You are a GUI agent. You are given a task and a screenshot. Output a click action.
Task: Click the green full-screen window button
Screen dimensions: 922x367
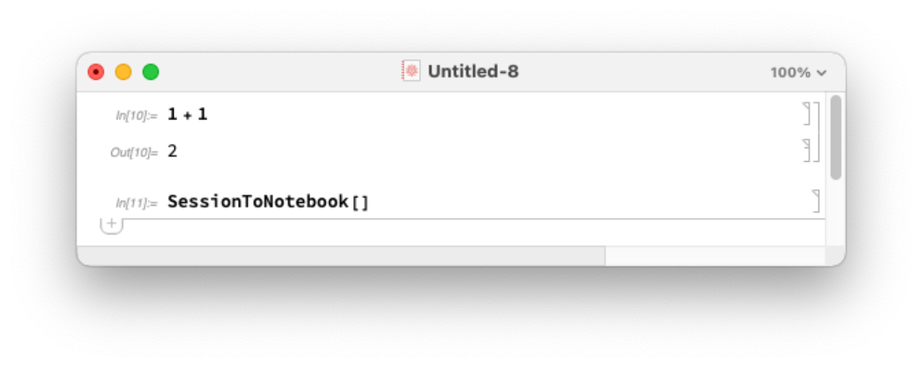click(x=151, y=72)
